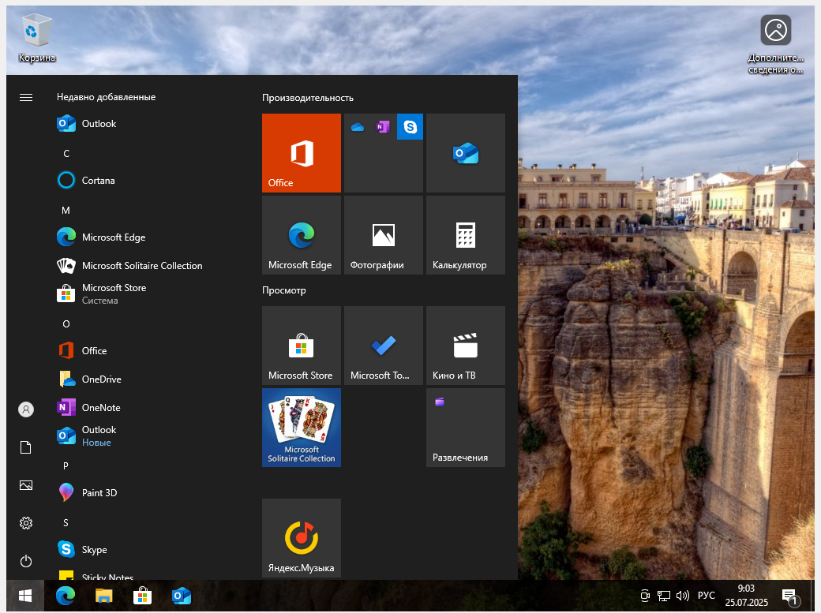Open the Skype small blue tile
Viewport: 821px width, 613px height.
[x=410, y=127]
